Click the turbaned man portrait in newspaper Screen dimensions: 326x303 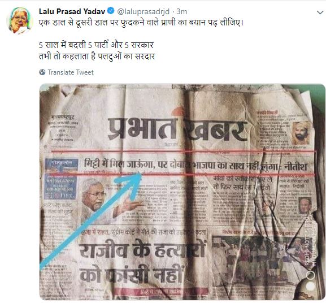pyautogui.click(x=301, y=133)
